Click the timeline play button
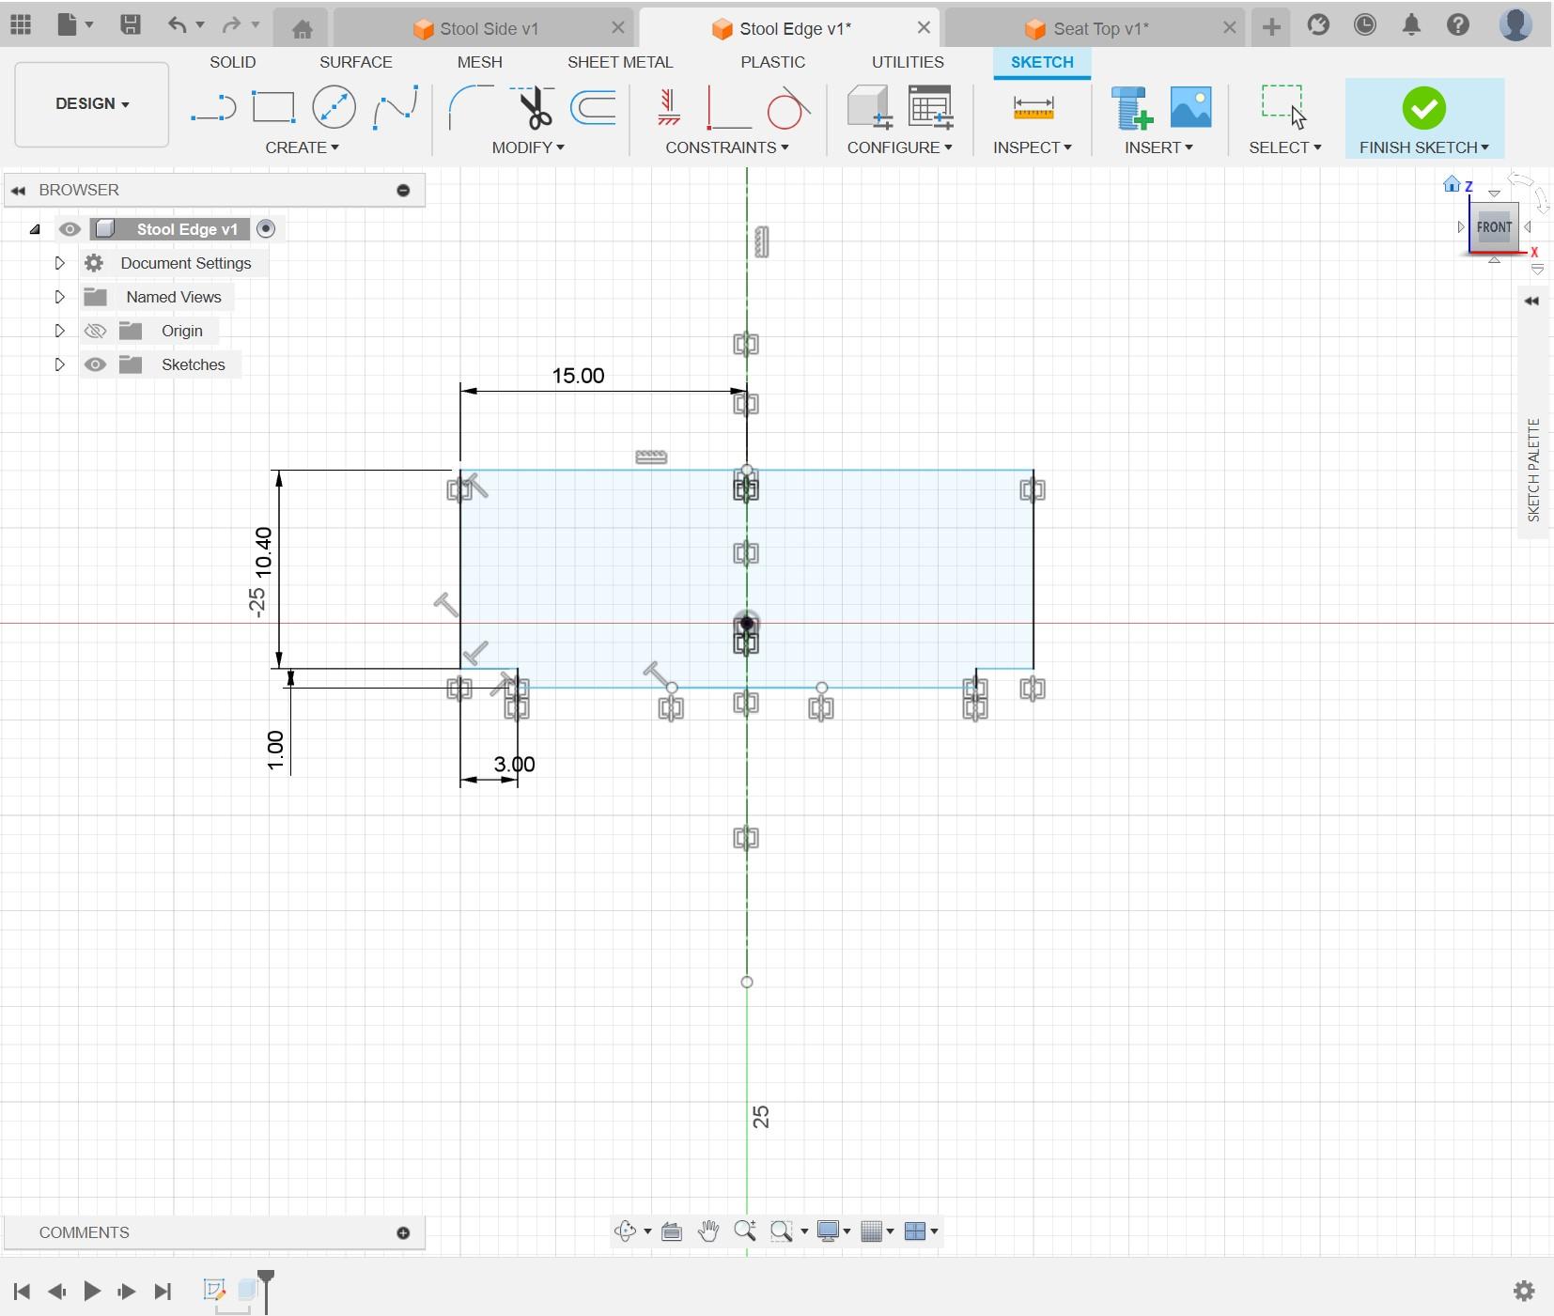The height and width of the screenshot is (1316, 1554). (92, 1291)
